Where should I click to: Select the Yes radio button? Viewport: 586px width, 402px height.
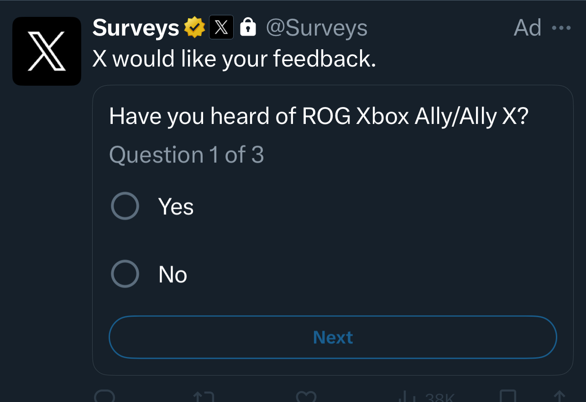click(125, 206)
